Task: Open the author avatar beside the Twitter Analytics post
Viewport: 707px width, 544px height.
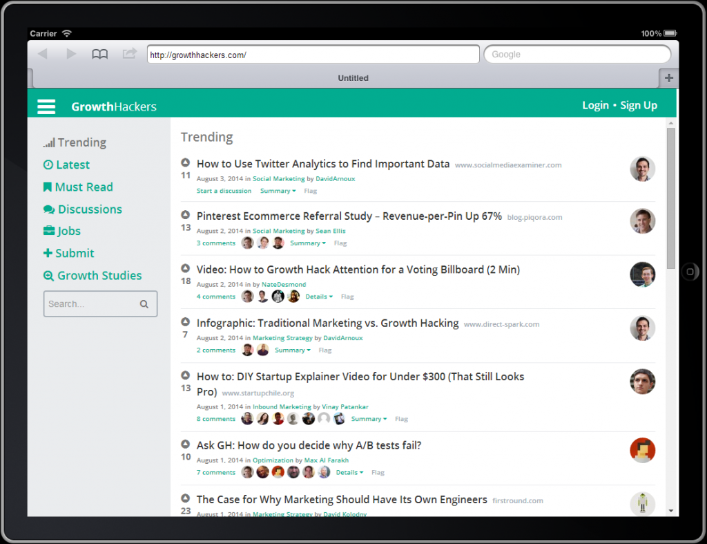Action: tap(643, 169)
